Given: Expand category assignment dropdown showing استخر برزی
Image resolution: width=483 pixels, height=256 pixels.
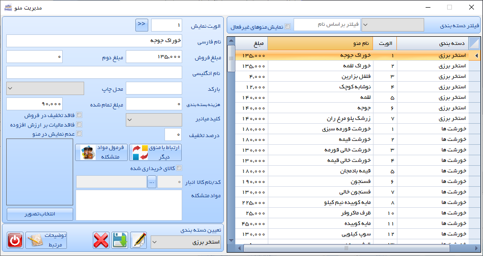Looking at the screenshot, I should point(186,242).
